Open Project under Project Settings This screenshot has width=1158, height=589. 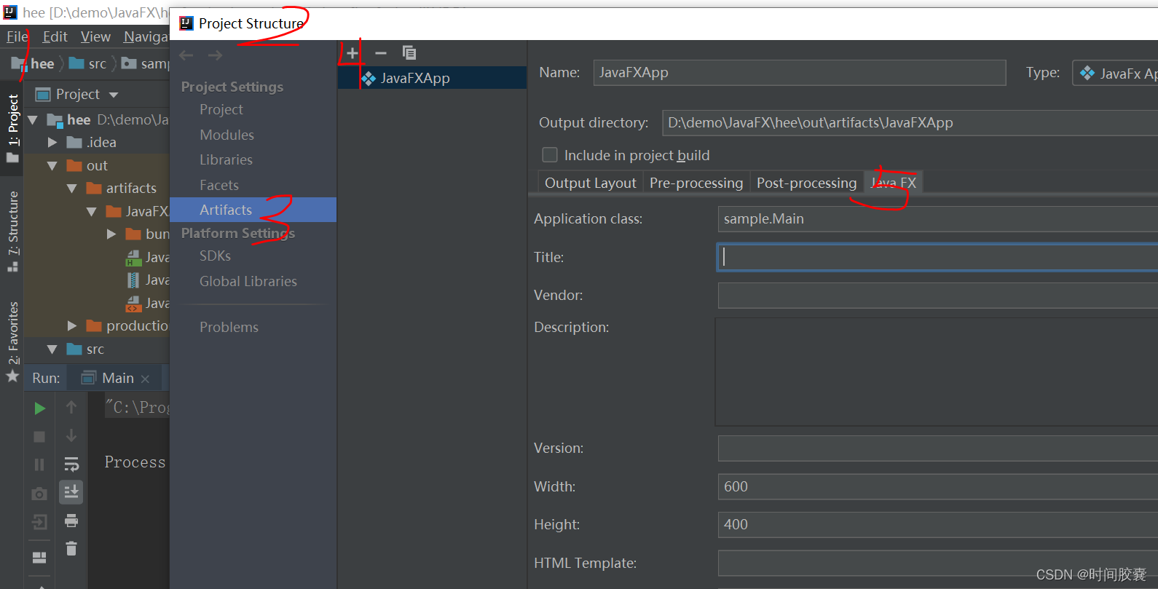[x=221, y=109]
